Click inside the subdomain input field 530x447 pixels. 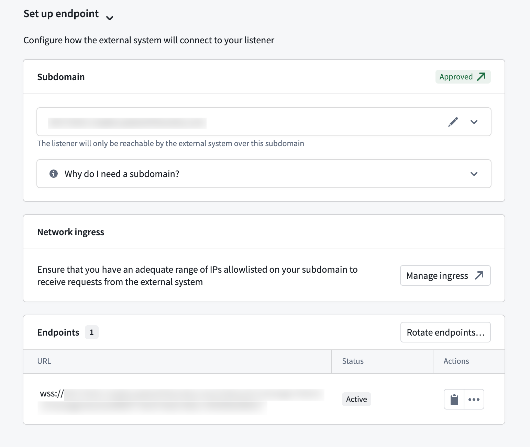(206, 122)
